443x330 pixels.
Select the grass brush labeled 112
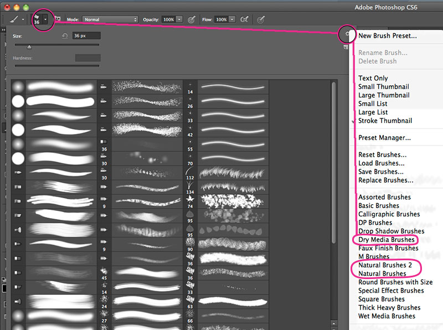[x=226, y=173]
